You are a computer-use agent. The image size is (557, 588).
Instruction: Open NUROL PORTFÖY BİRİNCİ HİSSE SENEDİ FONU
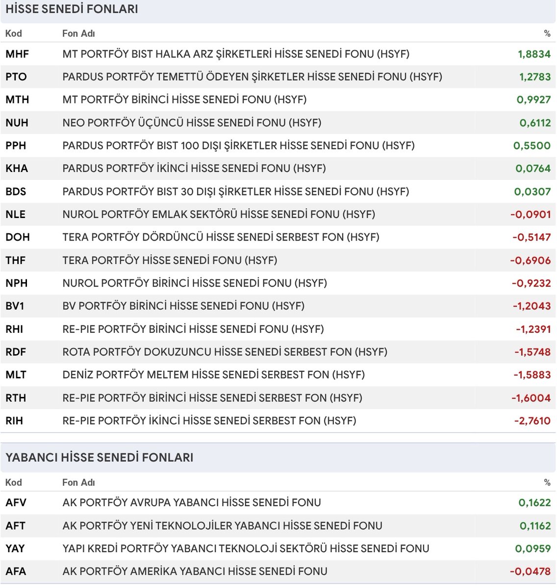(195, 283)
